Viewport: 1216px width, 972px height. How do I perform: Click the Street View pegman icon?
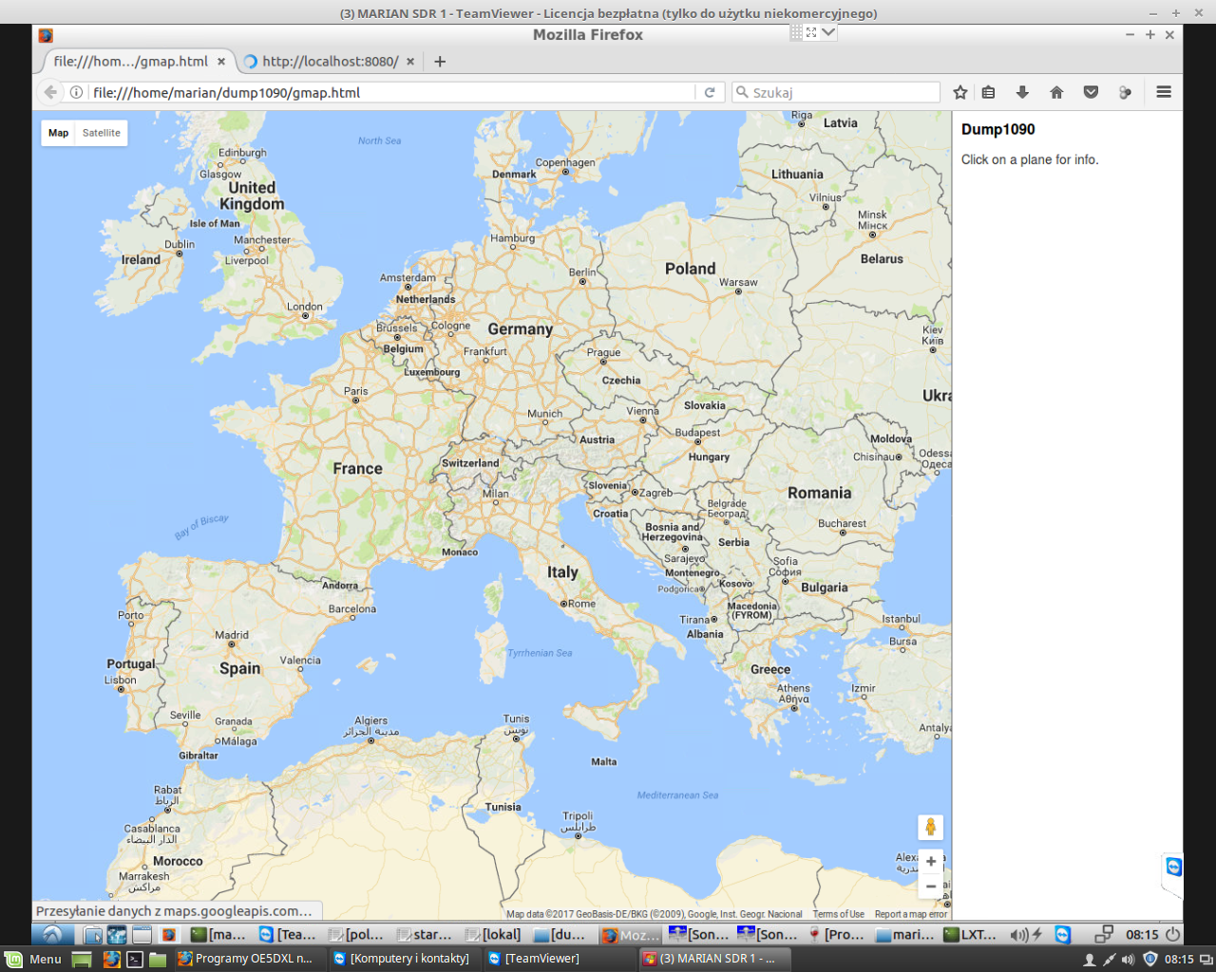931,827
